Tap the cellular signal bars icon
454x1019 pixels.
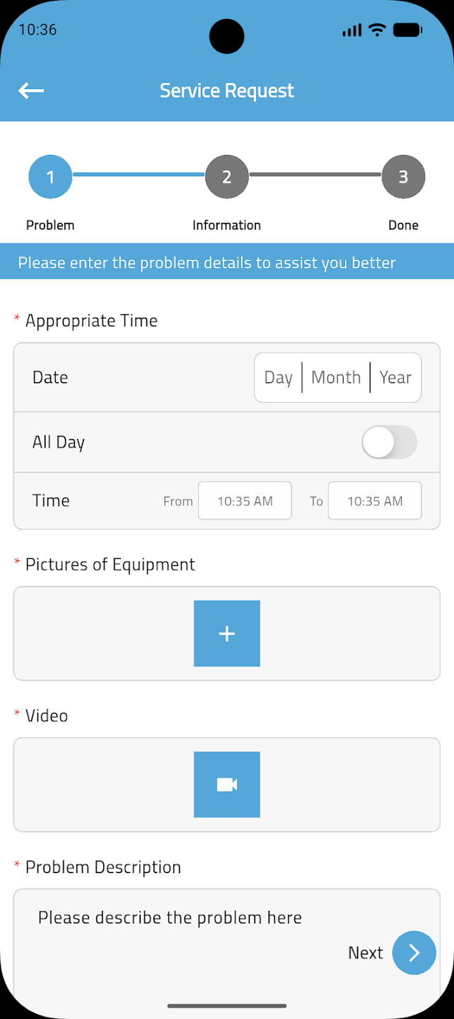[351, 30]
